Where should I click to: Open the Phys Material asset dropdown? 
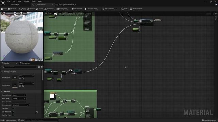point(27,76)
